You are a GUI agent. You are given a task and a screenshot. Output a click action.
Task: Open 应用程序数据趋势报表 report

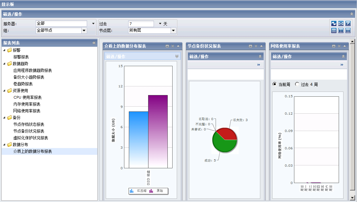[32, 71]
